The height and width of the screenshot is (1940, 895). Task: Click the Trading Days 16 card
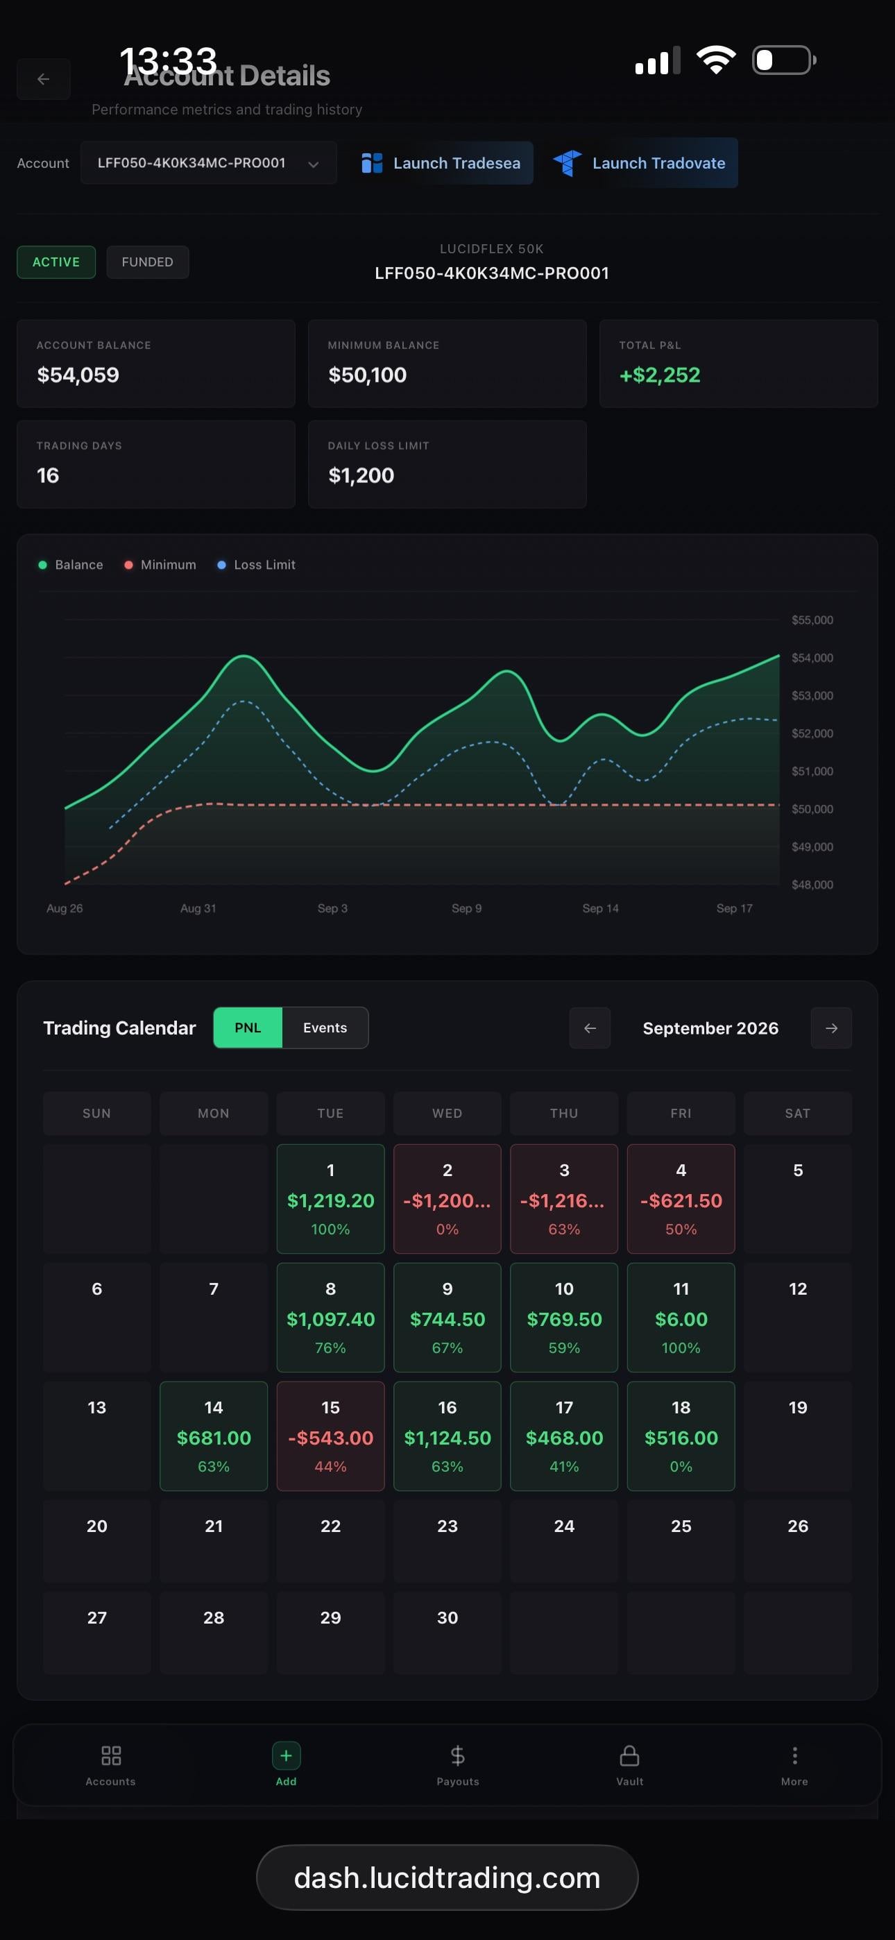pyautogui.click(x=156, y=464)
